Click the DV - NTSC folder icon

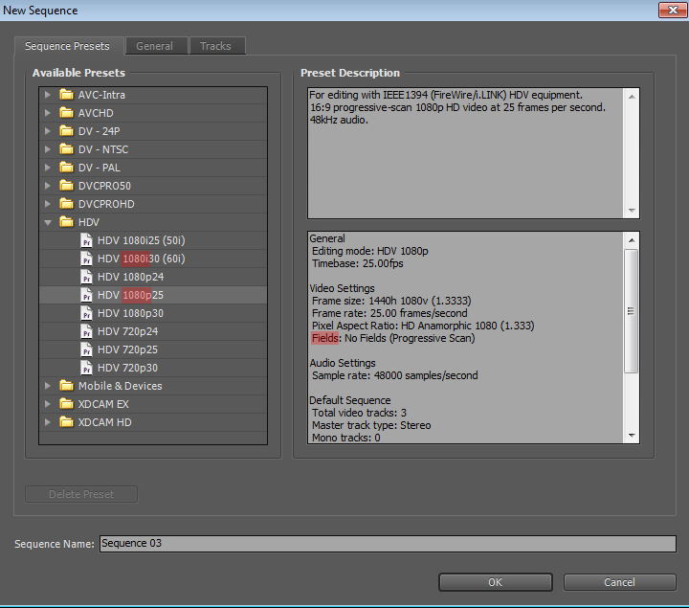click(66, 149)
